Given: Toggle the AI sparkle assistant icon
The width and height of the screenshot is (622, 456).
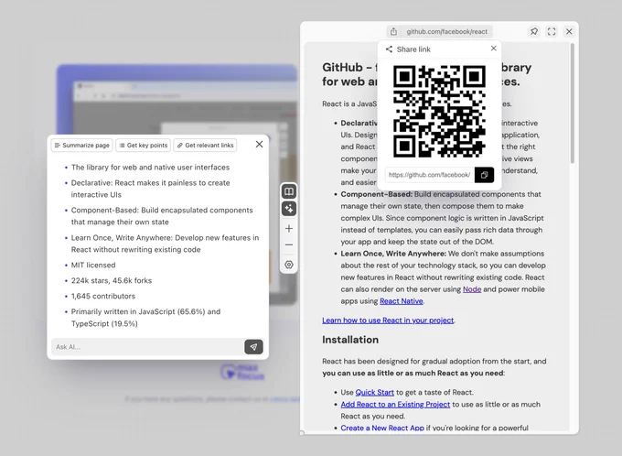Looking at the screenshot, I should point(289,209).
